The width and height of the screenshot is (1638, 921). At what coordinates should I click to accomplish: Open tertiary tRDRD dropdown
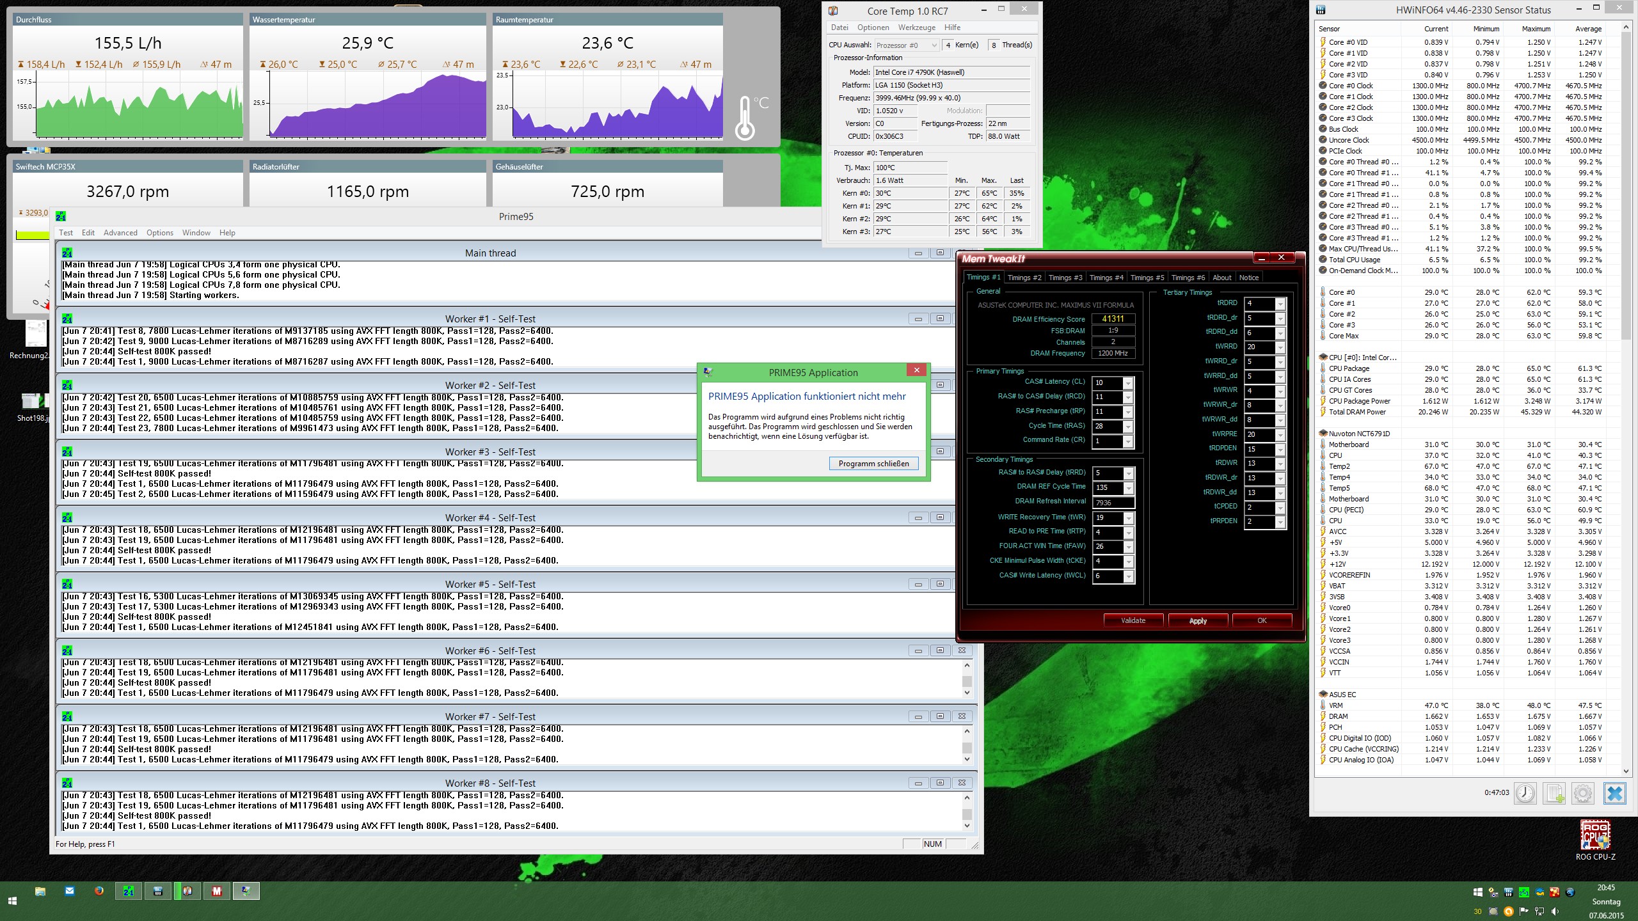point(1280,304)
